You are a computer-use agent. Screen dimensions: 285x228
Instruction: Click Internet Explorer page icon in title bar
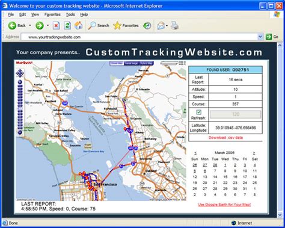click(x=5, y=5)
